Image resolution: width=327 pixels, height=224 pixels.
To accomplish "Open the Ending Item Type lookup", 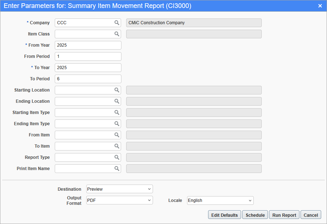I will tap(117, 123).
